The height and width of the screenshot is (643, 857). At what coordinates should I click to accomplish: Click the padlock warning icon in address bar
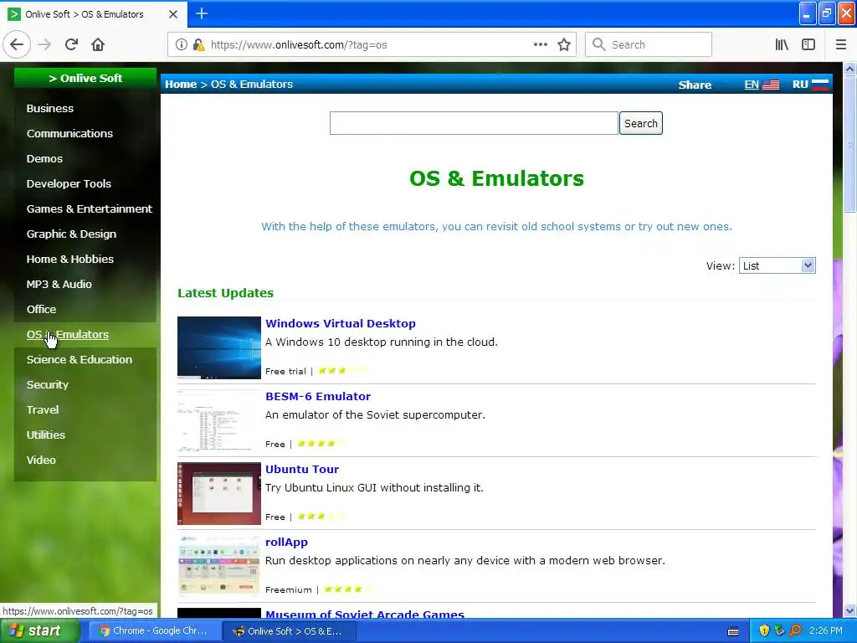[198, 45]
